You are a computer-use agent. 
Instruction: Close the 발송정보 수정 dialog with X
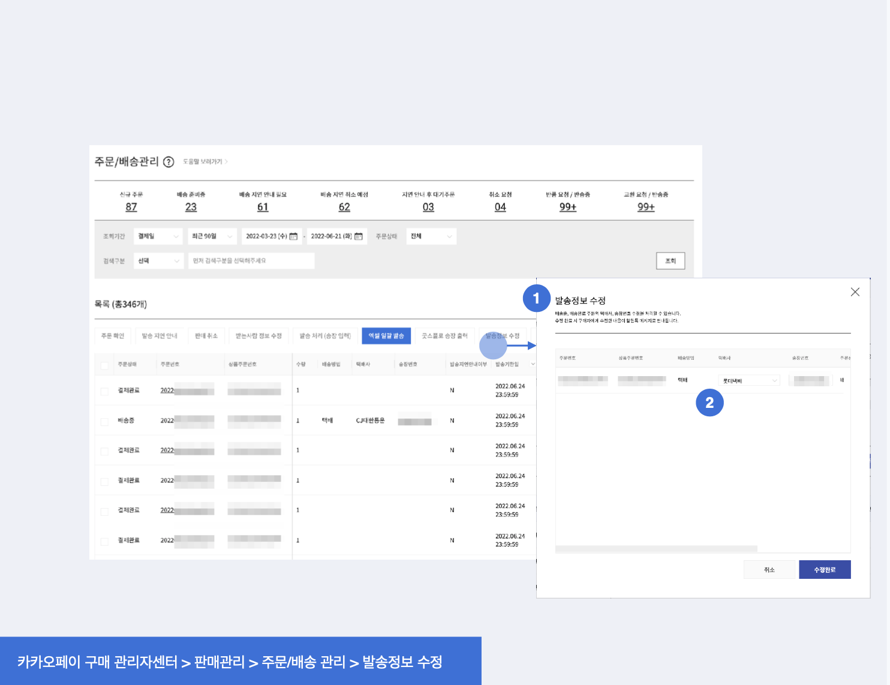click(855, 292)
